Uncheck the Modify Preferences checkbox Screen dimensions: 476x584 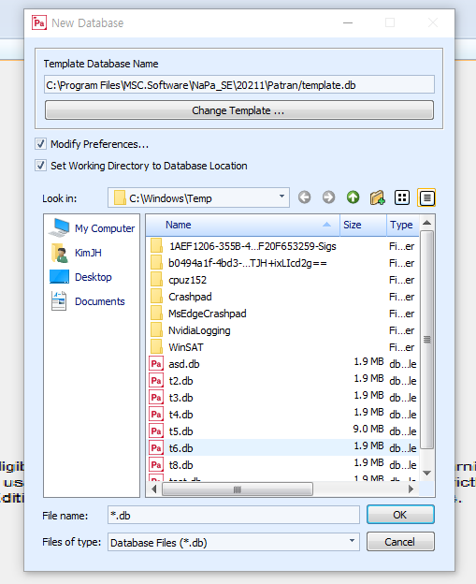click(x=40, y=144)
